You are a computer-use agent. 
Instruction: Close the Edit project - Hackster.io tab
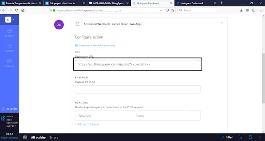tap(84, 3)
